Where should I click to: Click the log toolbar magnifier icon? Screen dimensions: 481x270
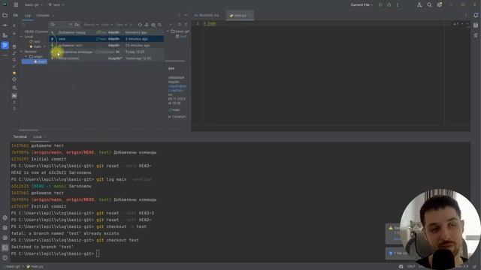(x=159, y=25)
